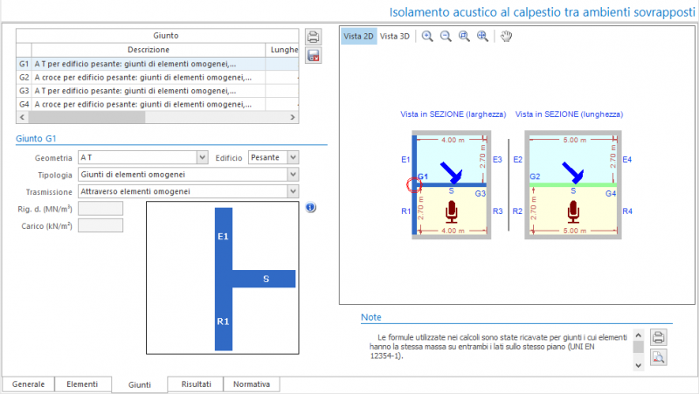Click the Vista in SEZIONE (lunghezza) title

coord(570,114)
